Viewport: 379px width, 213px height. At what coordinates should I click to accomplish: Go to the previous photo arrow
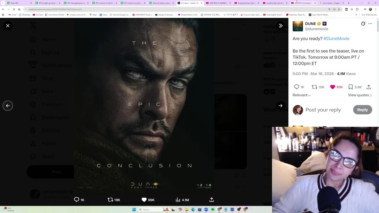[x=8, y=106]
